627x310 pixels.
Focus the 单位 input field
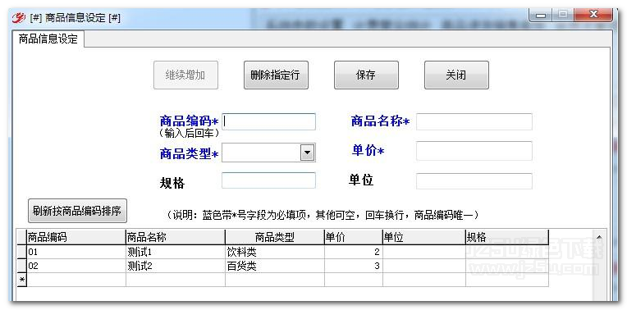coord(474,181)
